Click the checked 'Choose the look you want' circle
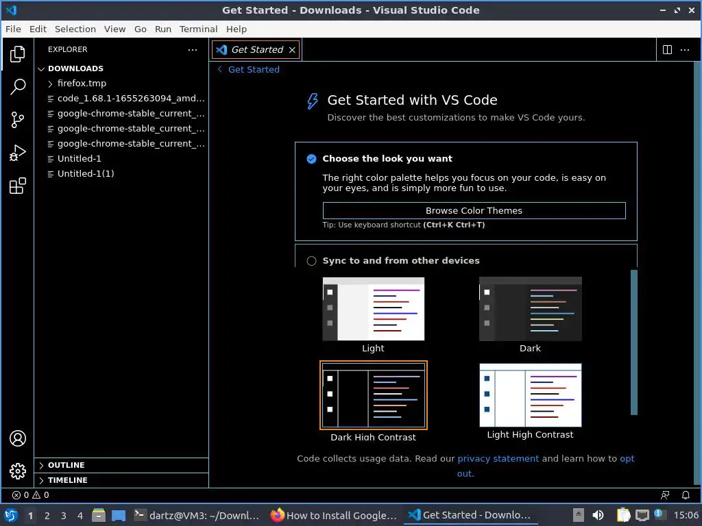The width and height of the screenshot is (702, 526). point(312,159)
